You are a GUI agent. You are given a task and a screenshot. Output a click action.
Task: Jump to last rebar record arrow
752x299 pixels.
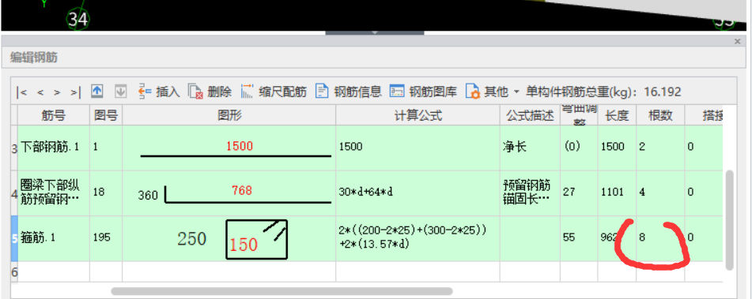tap(75, 92)
